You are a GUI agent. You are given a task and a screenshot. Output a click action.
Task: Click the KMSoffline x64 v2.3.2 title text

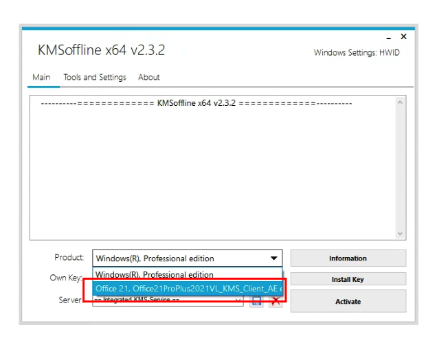pyautogui.click(x=101, y=50)
